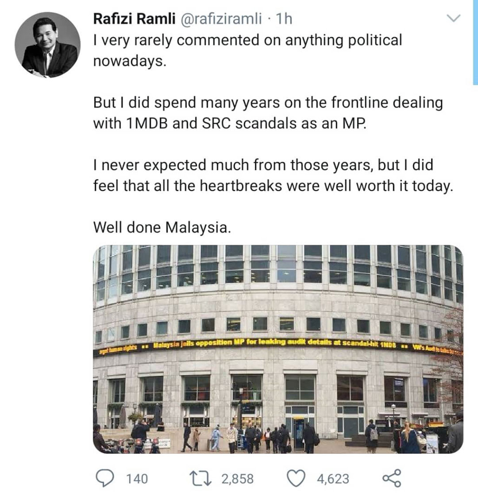Click the 2,858 retweets count
Screen dimensions: 478x502
(237, 479)
